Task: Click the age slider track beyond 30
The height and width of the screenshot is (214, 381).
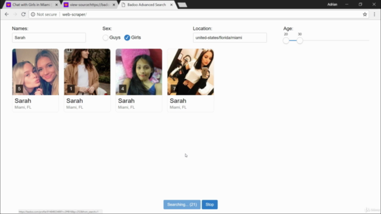Action: coord(336,40)
